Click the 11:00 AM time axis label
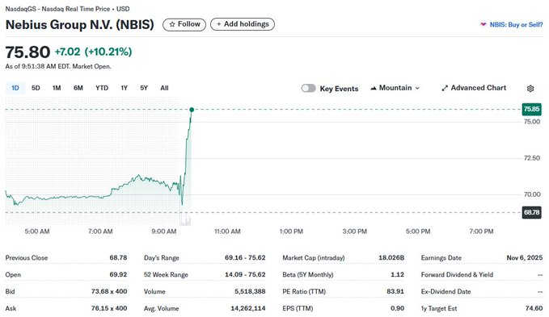549x317 pixels. pyautogui.click(x=227, y=231)
